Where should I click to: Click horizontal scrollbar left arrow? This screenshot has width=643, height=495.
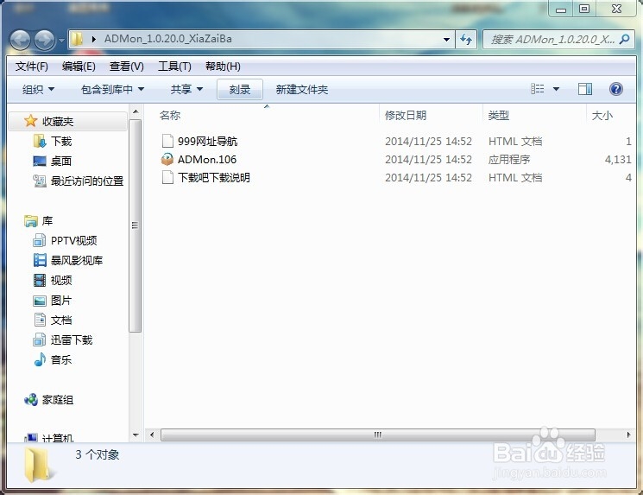coord(152,435)
